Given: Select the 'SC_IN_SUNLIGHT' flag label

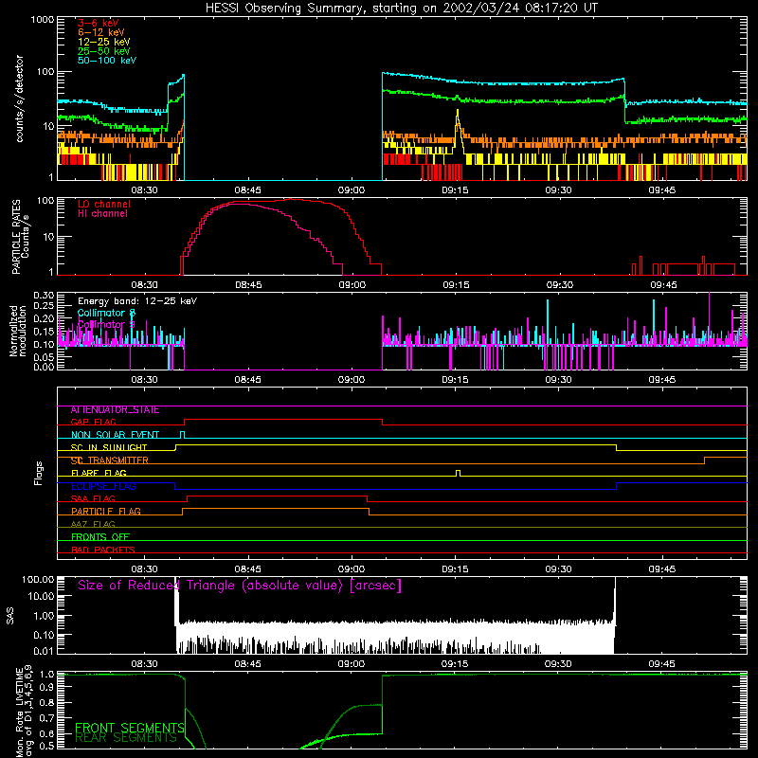Looking at the screenshot, I should pyautogui.click(x=109, y=447).
